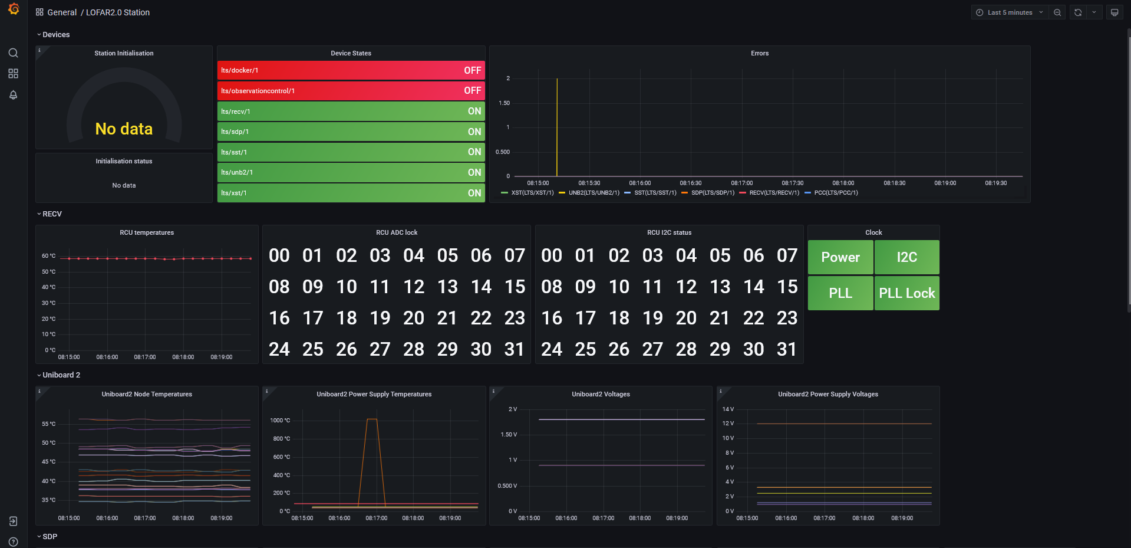Click the yellow error spike in Errors graph
The image size is (1131, 548).
(557, 127)
